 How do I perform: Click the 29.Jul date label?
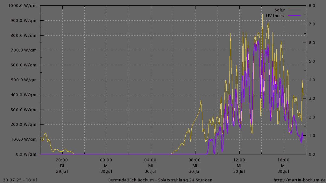click(x=62, y=172)
